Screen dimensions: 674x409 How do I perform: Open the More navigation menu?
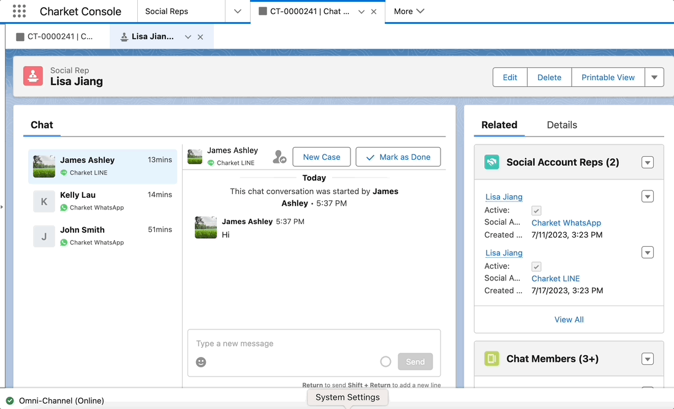click(x=409, y=11)
